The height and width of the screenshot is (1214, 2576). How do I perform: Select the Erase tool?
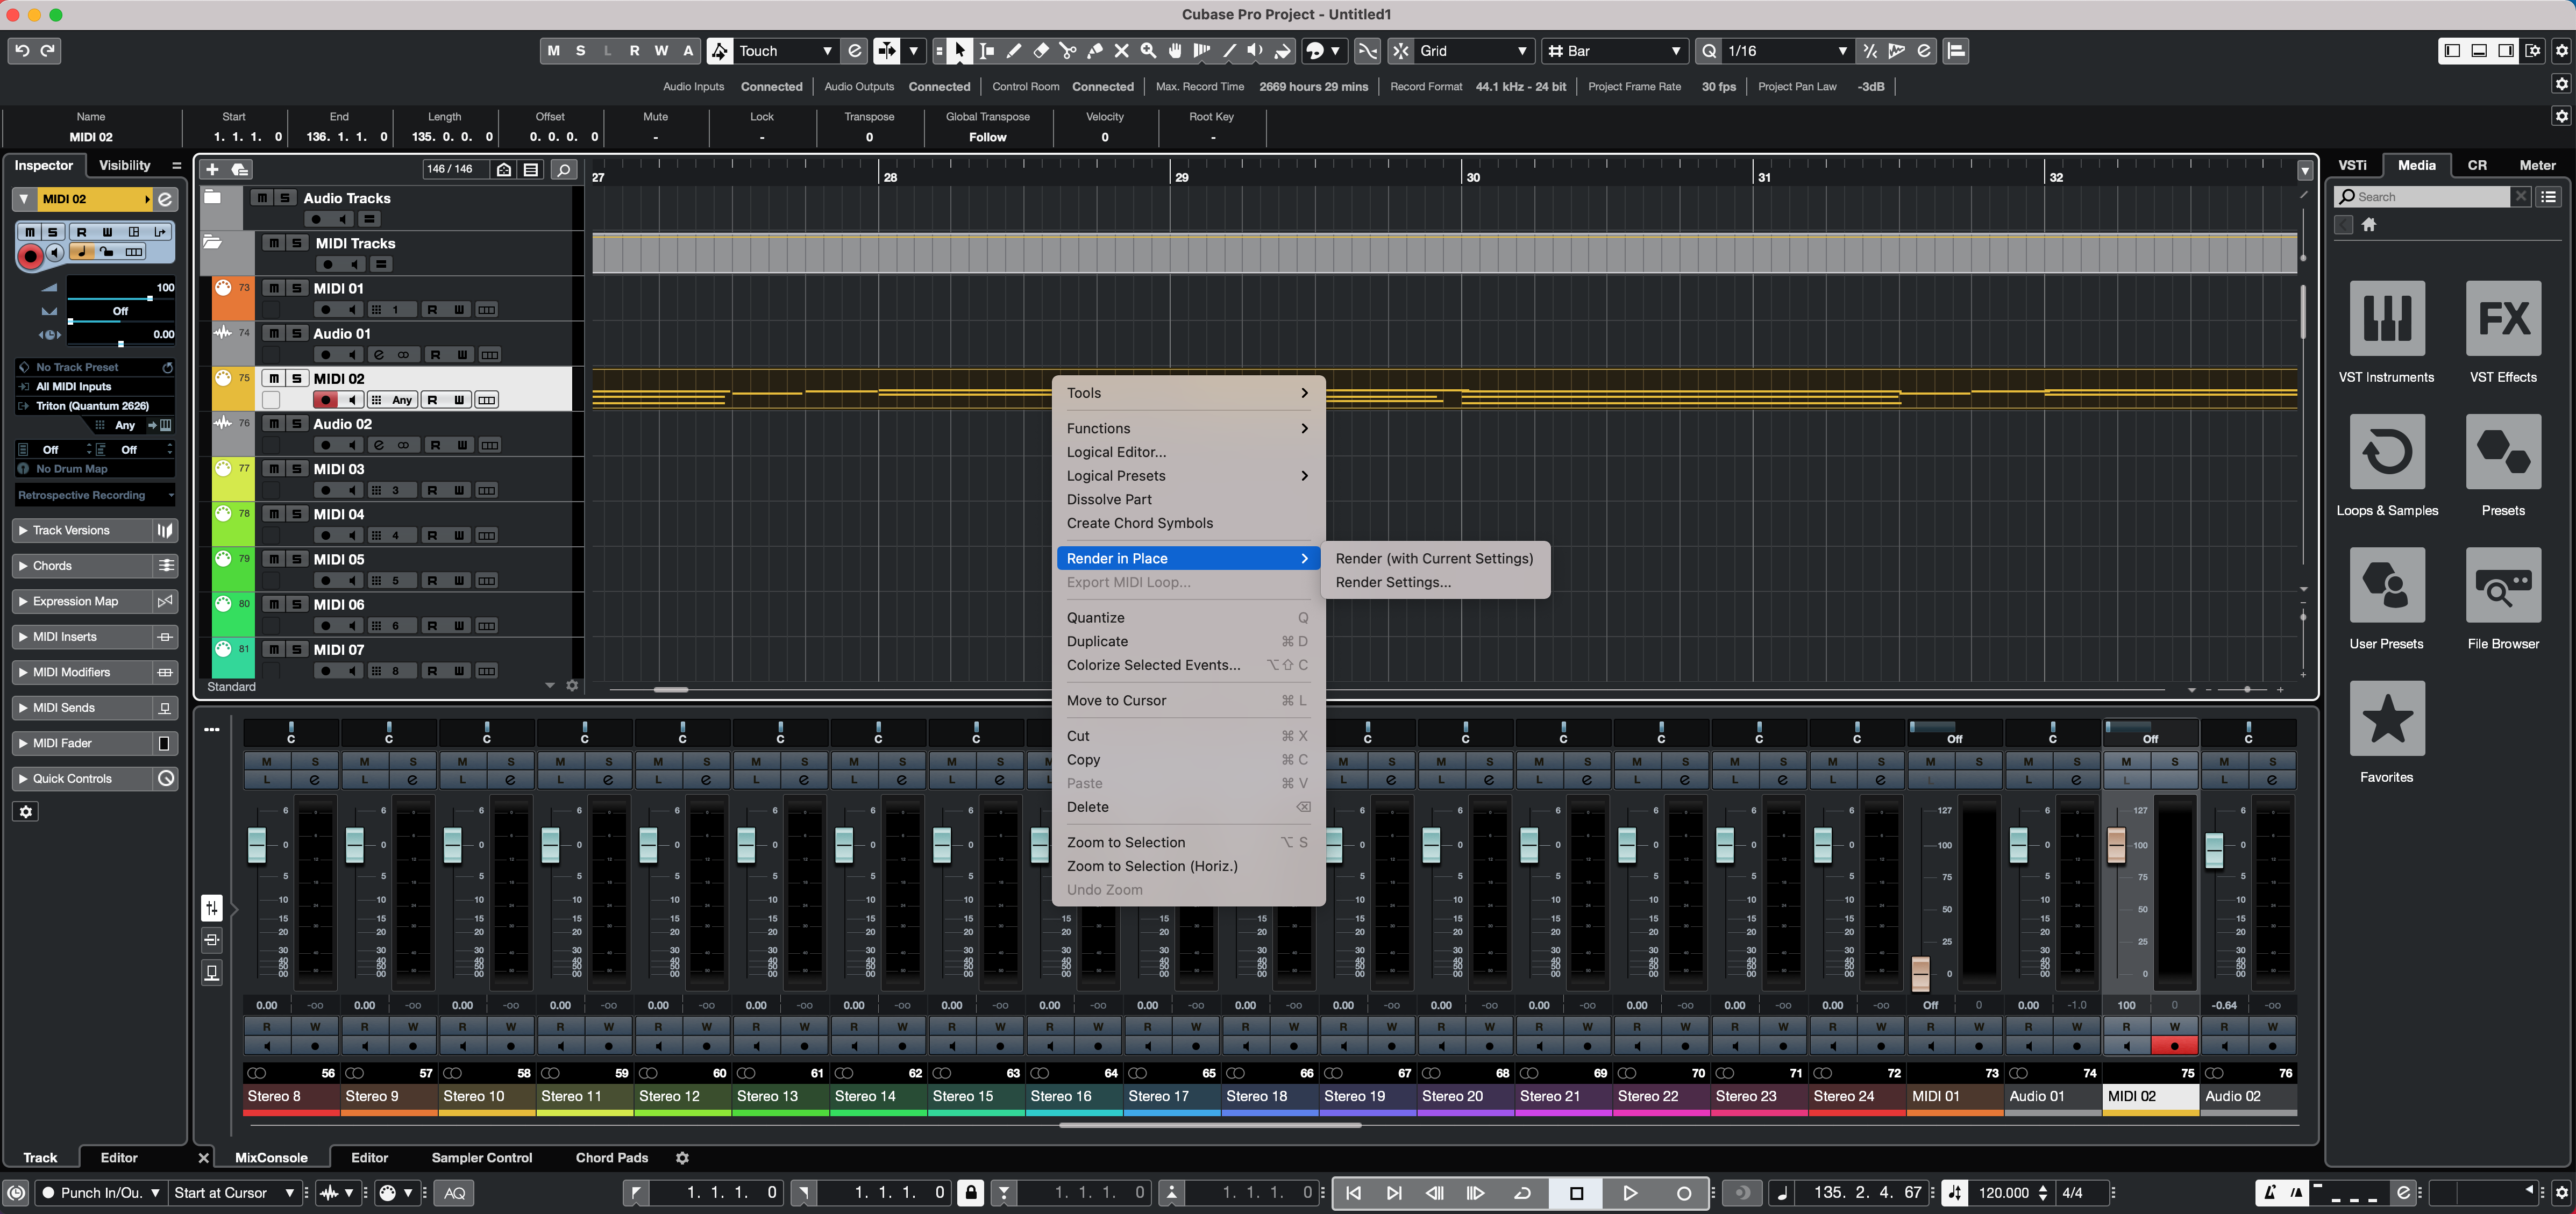click(x=1041, y=51)
